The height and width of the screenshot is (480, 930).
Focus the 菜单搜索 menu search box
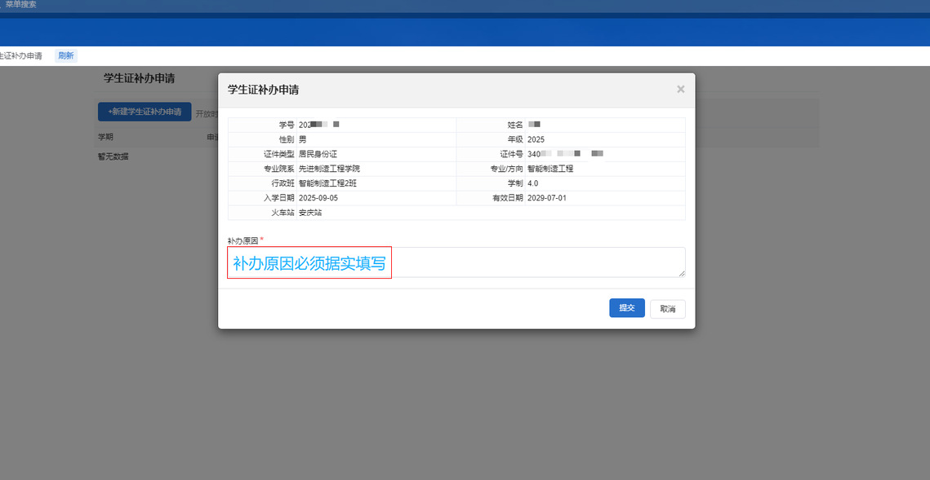pyautogui.click(x=21, y=5)
